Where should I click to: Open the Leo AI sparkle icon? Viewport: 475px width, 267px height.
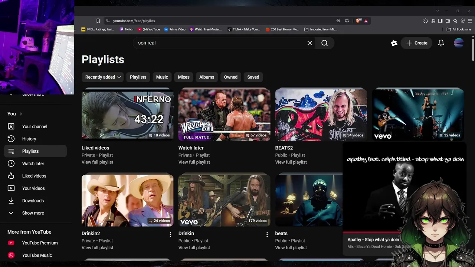tap(455, 21)
